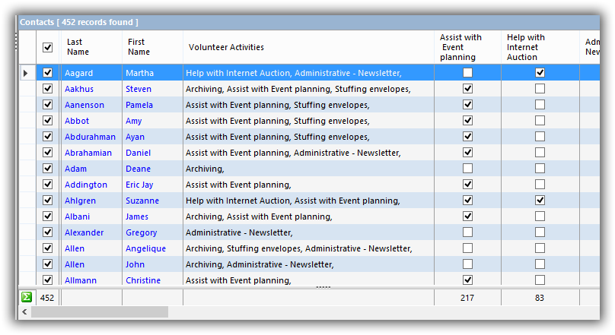Viewport: 615px width, 335px height.
Task: Click the Volunteer Activities column header
Action: (226, 47)
